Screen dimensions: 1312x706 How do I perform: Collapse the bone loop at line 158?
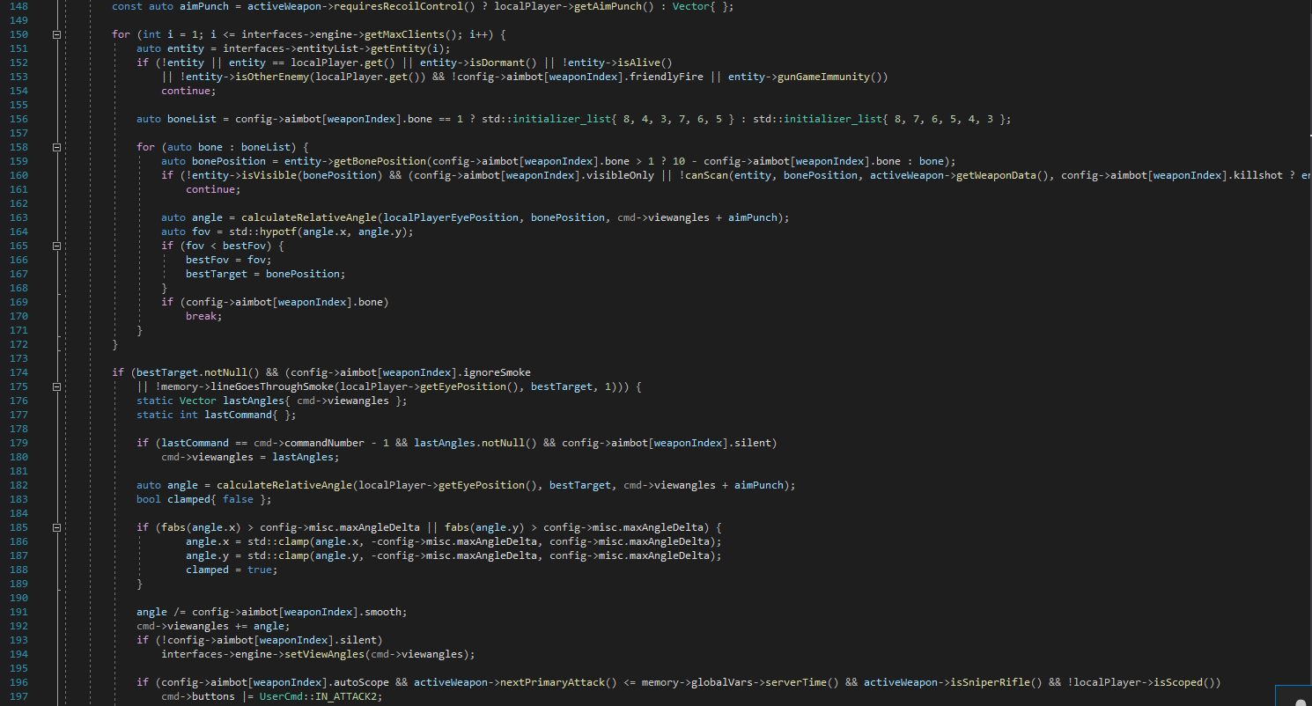pyautogui.click(x=55, y=147)
